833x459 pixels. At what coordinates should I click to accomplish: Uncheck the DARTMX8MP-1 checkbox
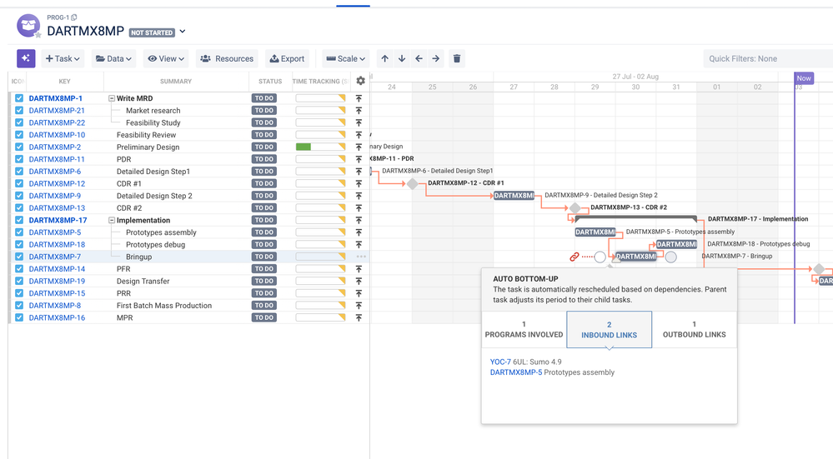19,98
